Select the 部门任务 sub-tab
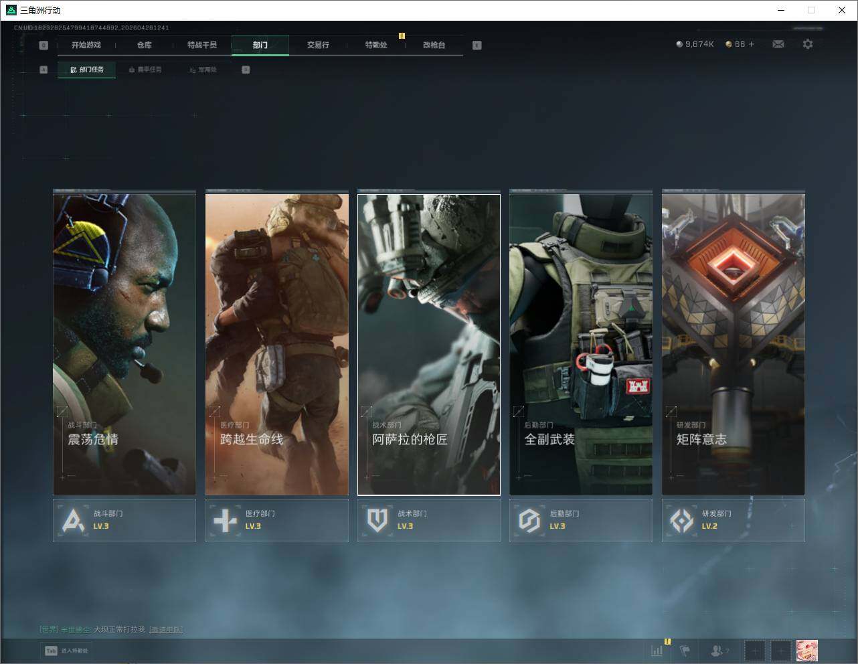The width and height of the screenshot is (858, 664). pos(86,70)
